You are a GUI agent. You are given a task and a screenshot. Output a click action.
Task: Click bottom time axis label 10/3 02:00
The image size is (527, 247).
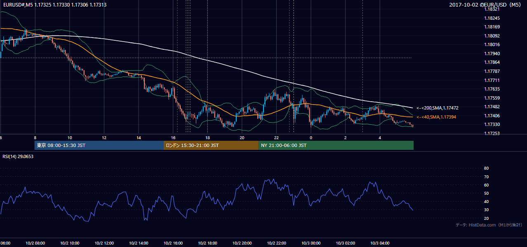pos(346,243)
